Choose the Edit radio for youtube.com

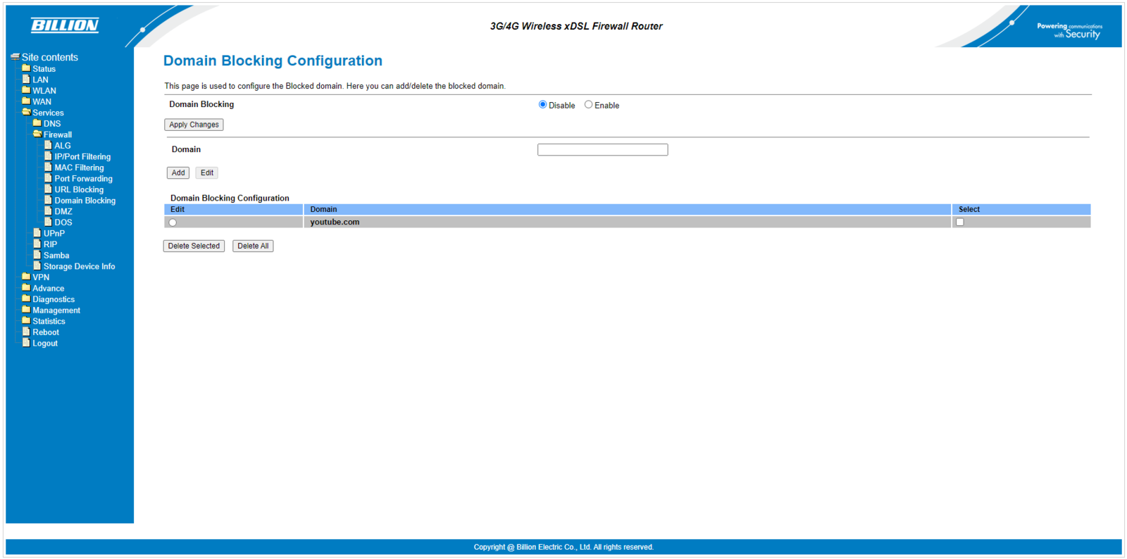[173, 222]
